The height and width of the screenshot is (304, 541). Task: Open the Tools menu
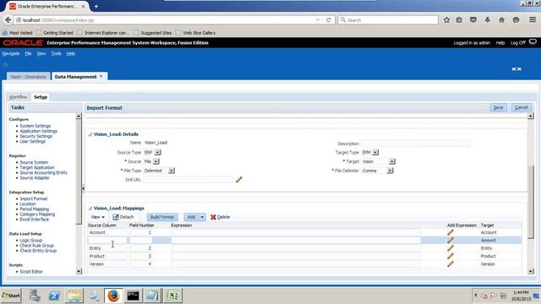[x=56, y=54]
